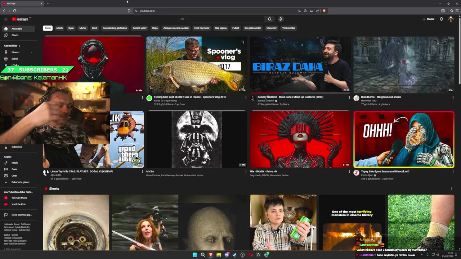Select the Müzik filter chip
Screen dimensions: 461x259
59,28
